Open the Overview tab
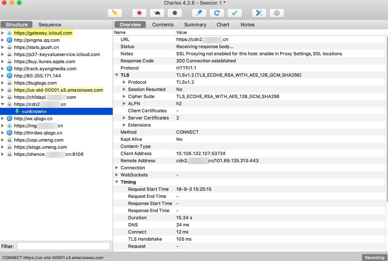 click(130, 25)
